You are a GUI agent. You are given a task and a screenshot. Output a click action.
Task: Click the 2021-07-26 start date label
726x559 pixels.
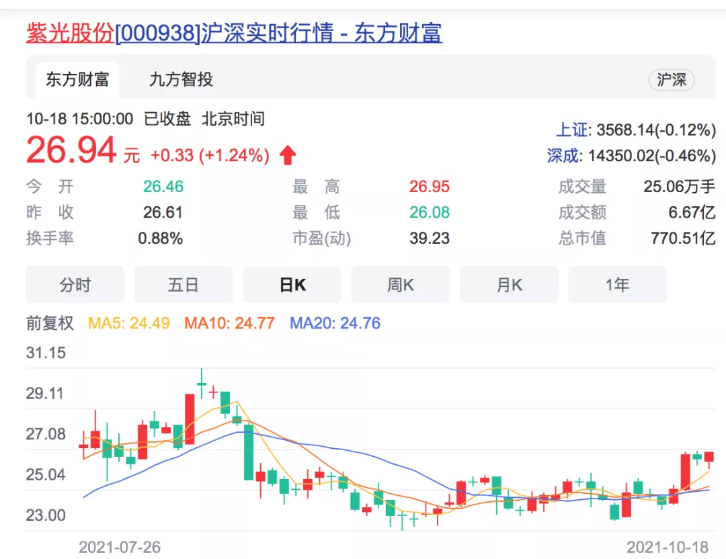point(120,547)
